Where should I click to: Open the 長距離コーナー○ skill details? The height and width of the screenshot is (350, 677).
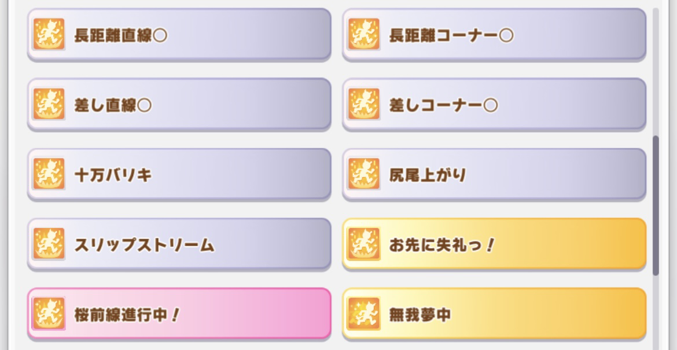point(494,34)
